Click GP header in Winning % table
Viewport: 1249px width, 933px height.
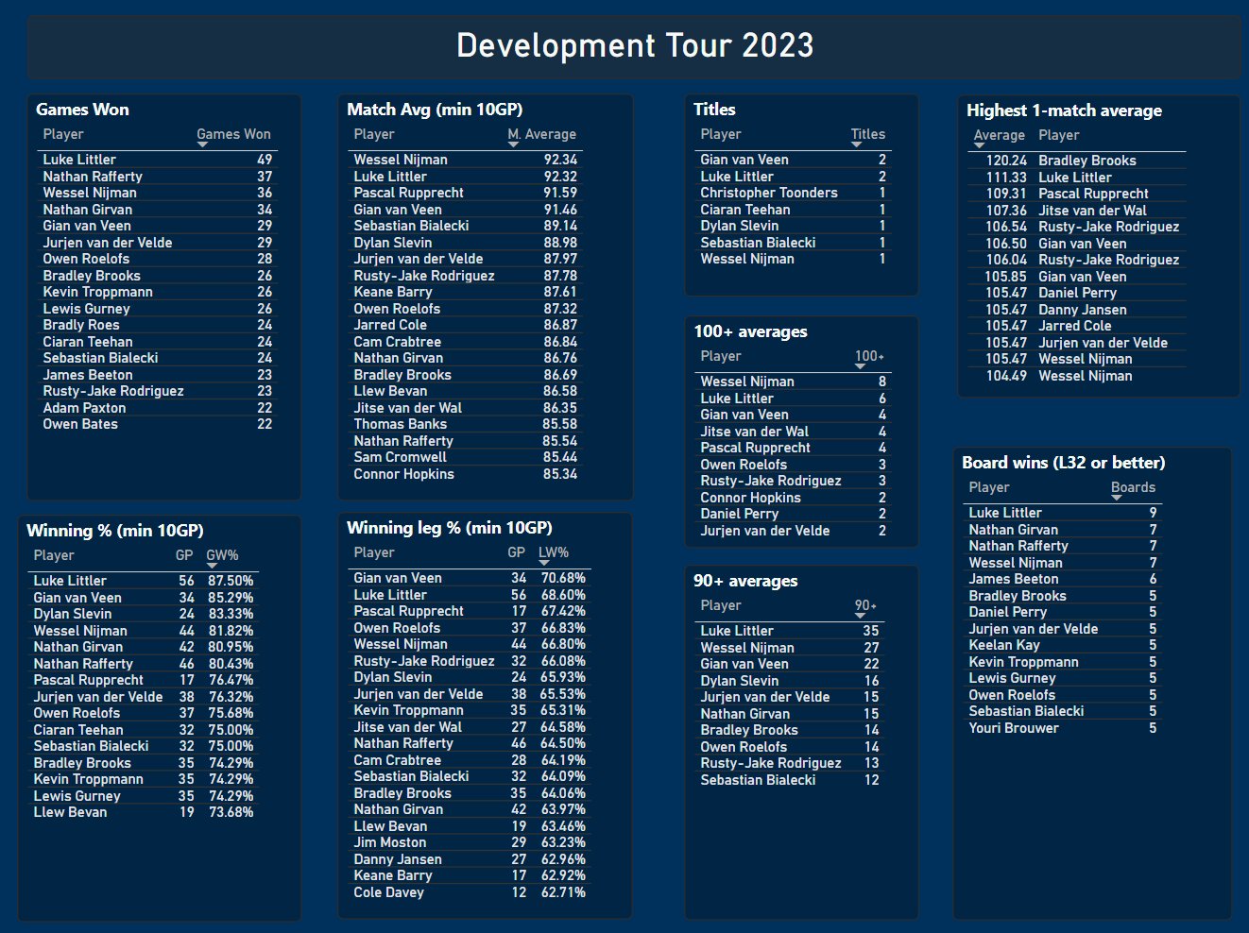point(184,555)
